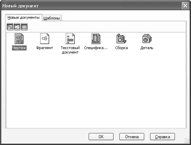This screenshot has height=145, width=191.
Task: Click the dialog resize grip corner
Action: pos(187,141)
